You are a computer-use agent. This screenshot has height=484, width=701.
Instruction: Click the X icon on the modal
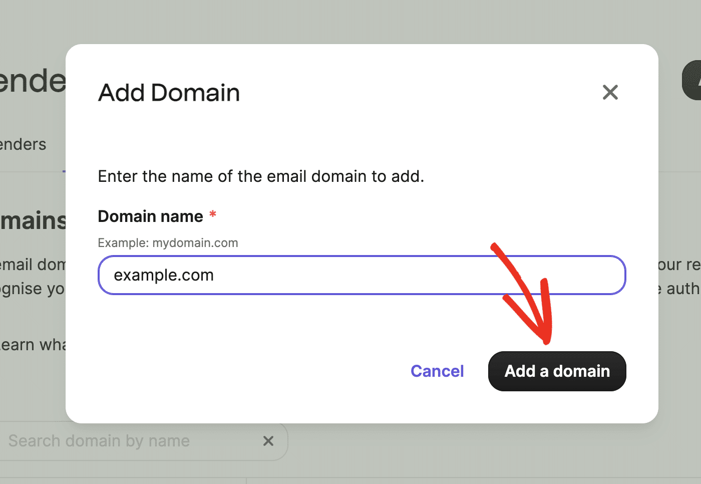tap(610, 92)
